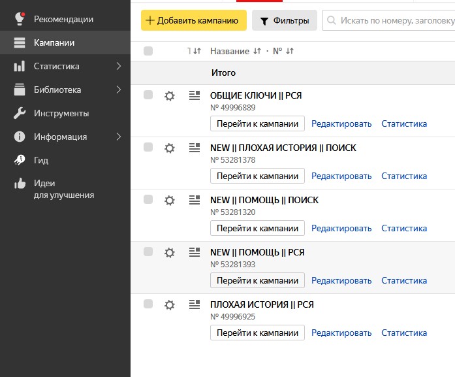Expand the Информация submenu chevron
This screenshot has width=455, height=377.
click(x=118, y=137)
